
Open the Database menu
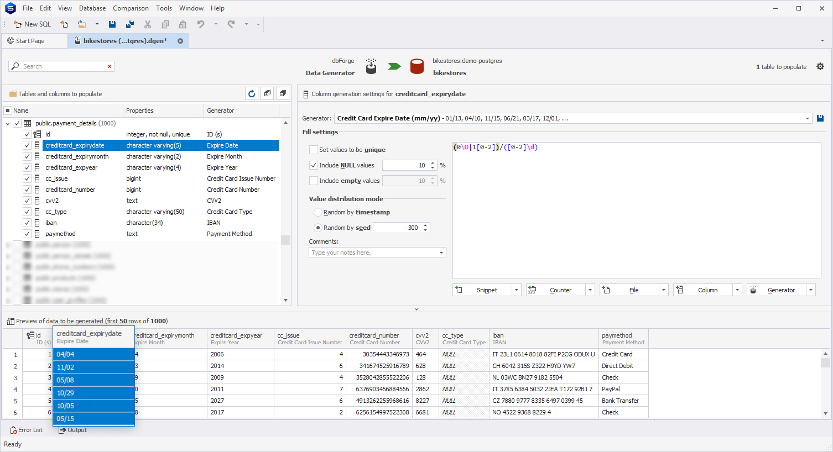(92, 8)
